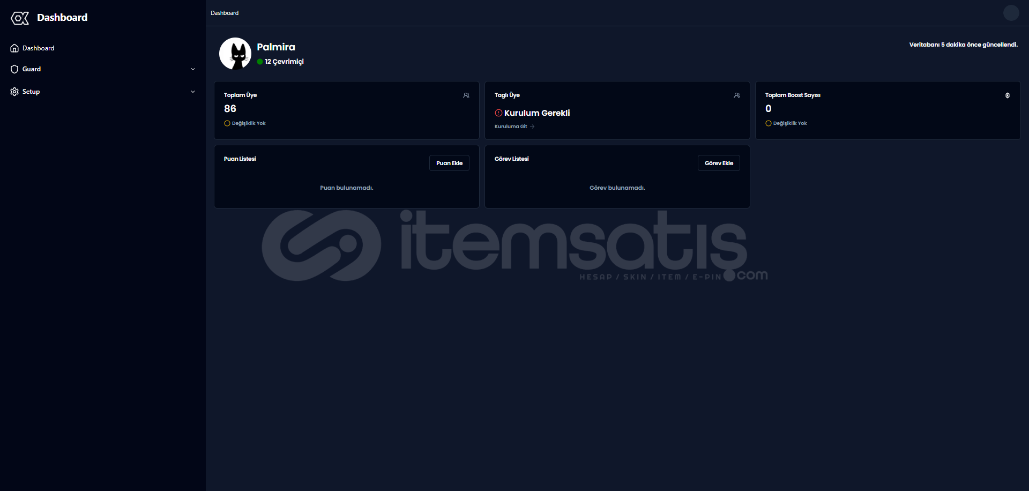The width and height of the screenshot is (1029, 491).
Task: Click the Toplam Üye label
Action: coord(240,95)
